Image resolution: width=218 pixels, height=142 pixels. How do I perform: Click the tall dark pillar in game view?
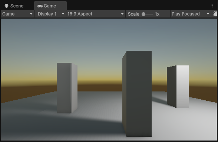[x=137, y=94]
